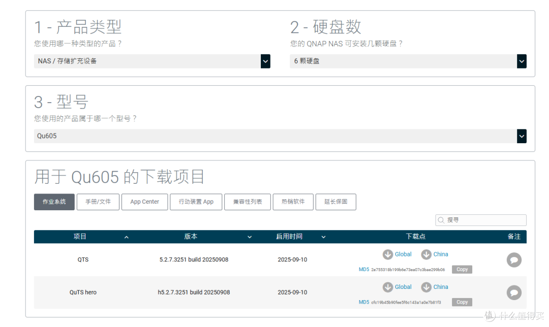This screenshot has height=327, width=549.
Task: Click the MD5 label in QuTS hero row
Action: tap(364, 302)
